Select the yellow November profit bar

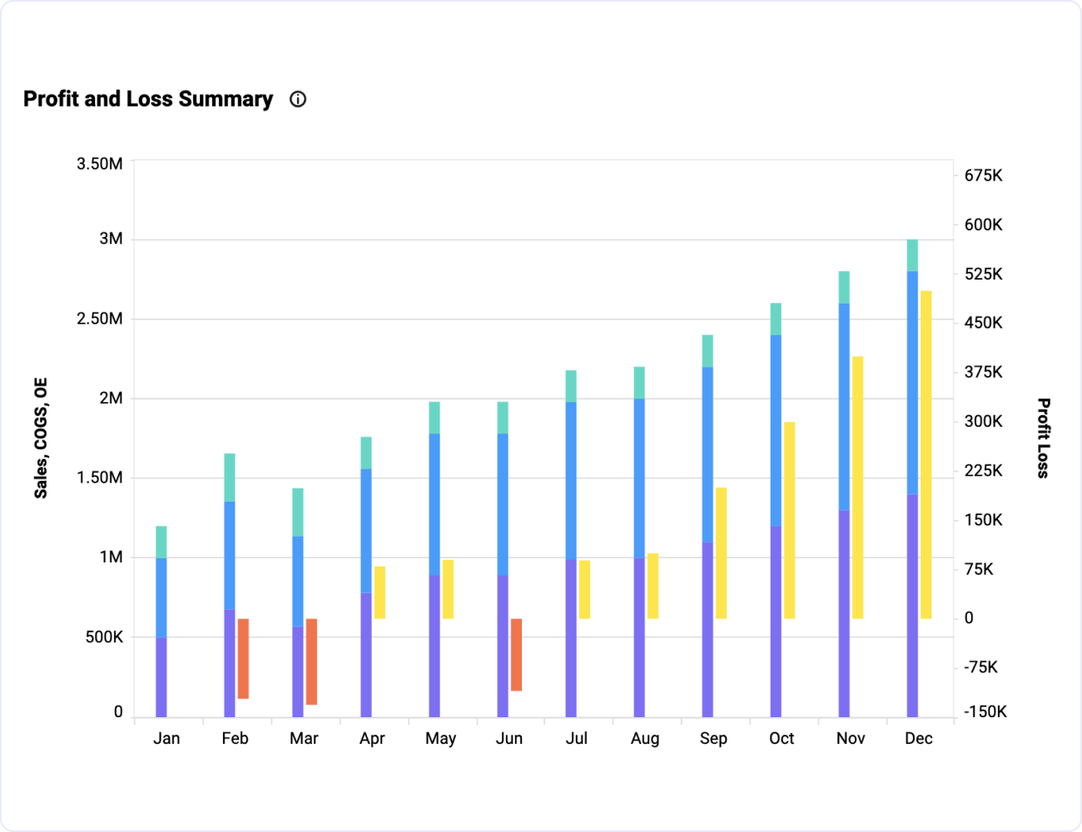pos(857,488)
